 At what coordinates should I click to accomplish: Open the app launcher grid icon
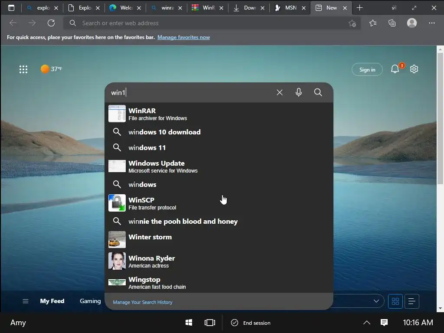tap(23, 69)
